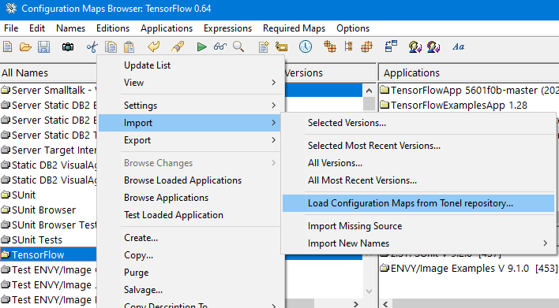The width and height of the screenshot is (559, 308).
Task: Click the green play arrow icon
Action: click(202, 47)
